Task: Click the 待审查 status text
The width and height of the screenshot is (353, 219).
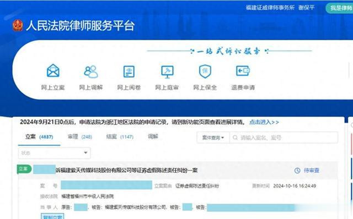Action: click(312, 171)
